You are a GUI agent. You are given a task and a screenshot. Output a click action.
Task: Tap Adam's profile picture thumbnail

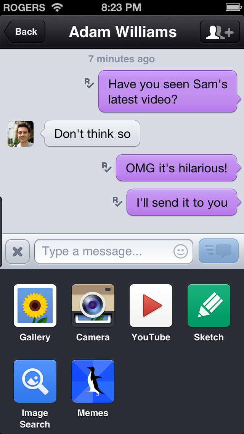pos(21,134)
